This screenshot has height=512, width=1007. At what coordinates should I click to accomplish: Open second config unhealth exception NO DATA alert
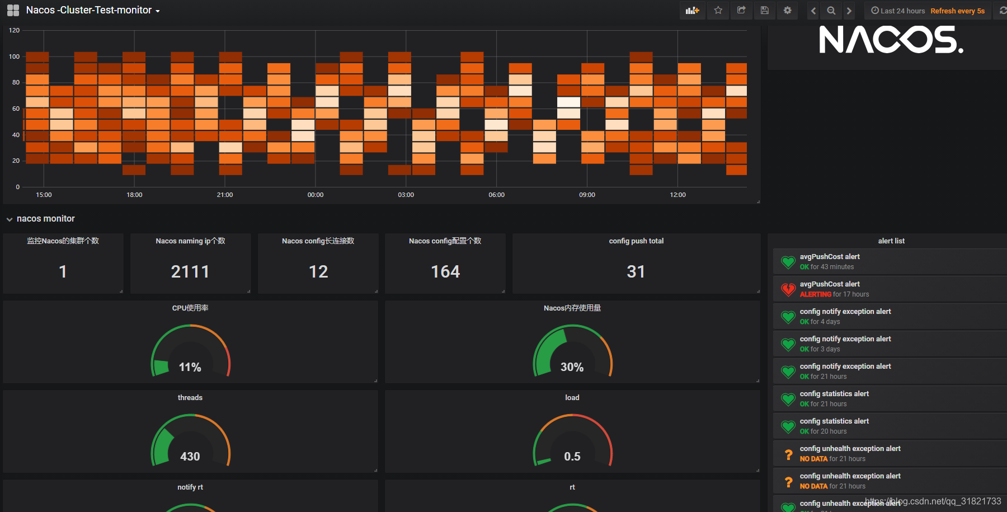click(x=890, y=481)
